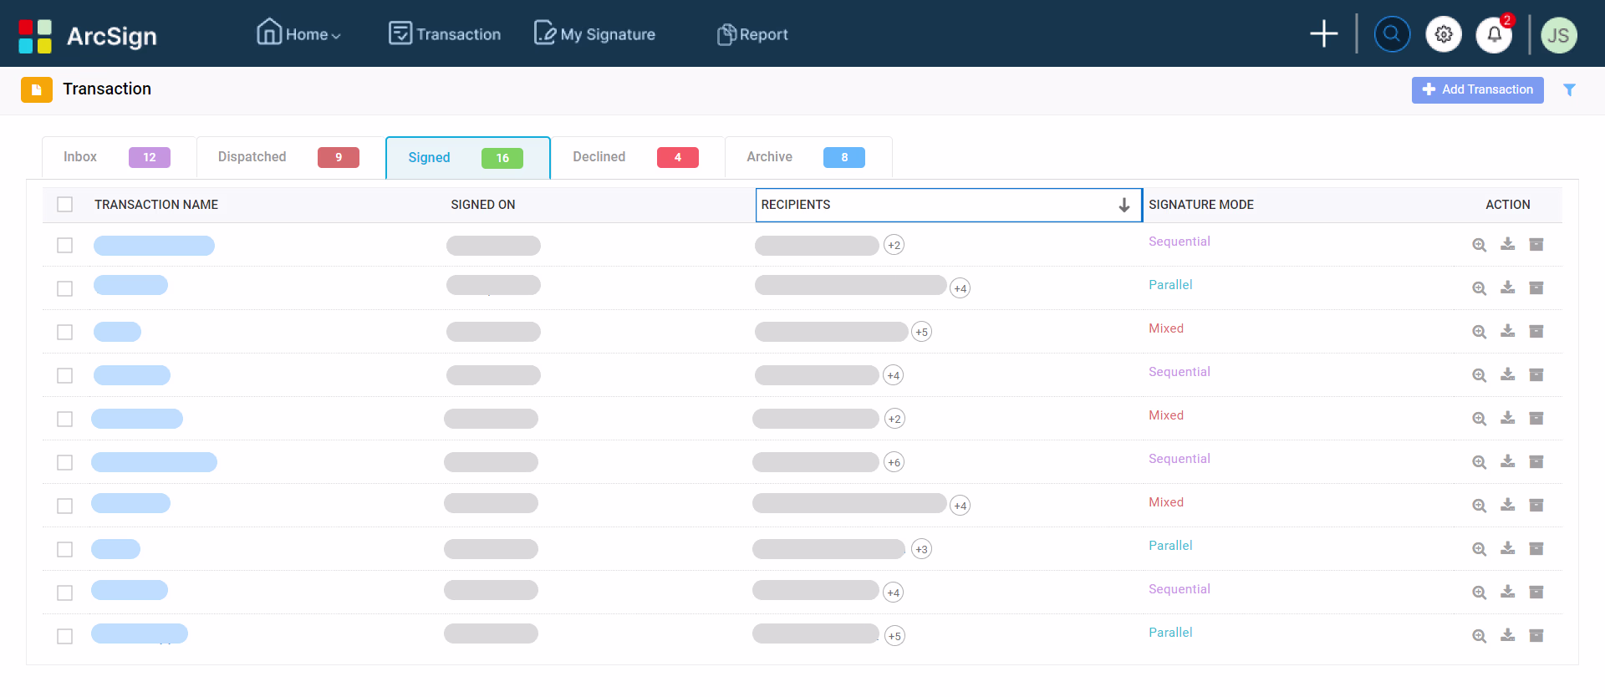
Task: Open the notifications bell icon
Action: click(x=1495, y=34)
